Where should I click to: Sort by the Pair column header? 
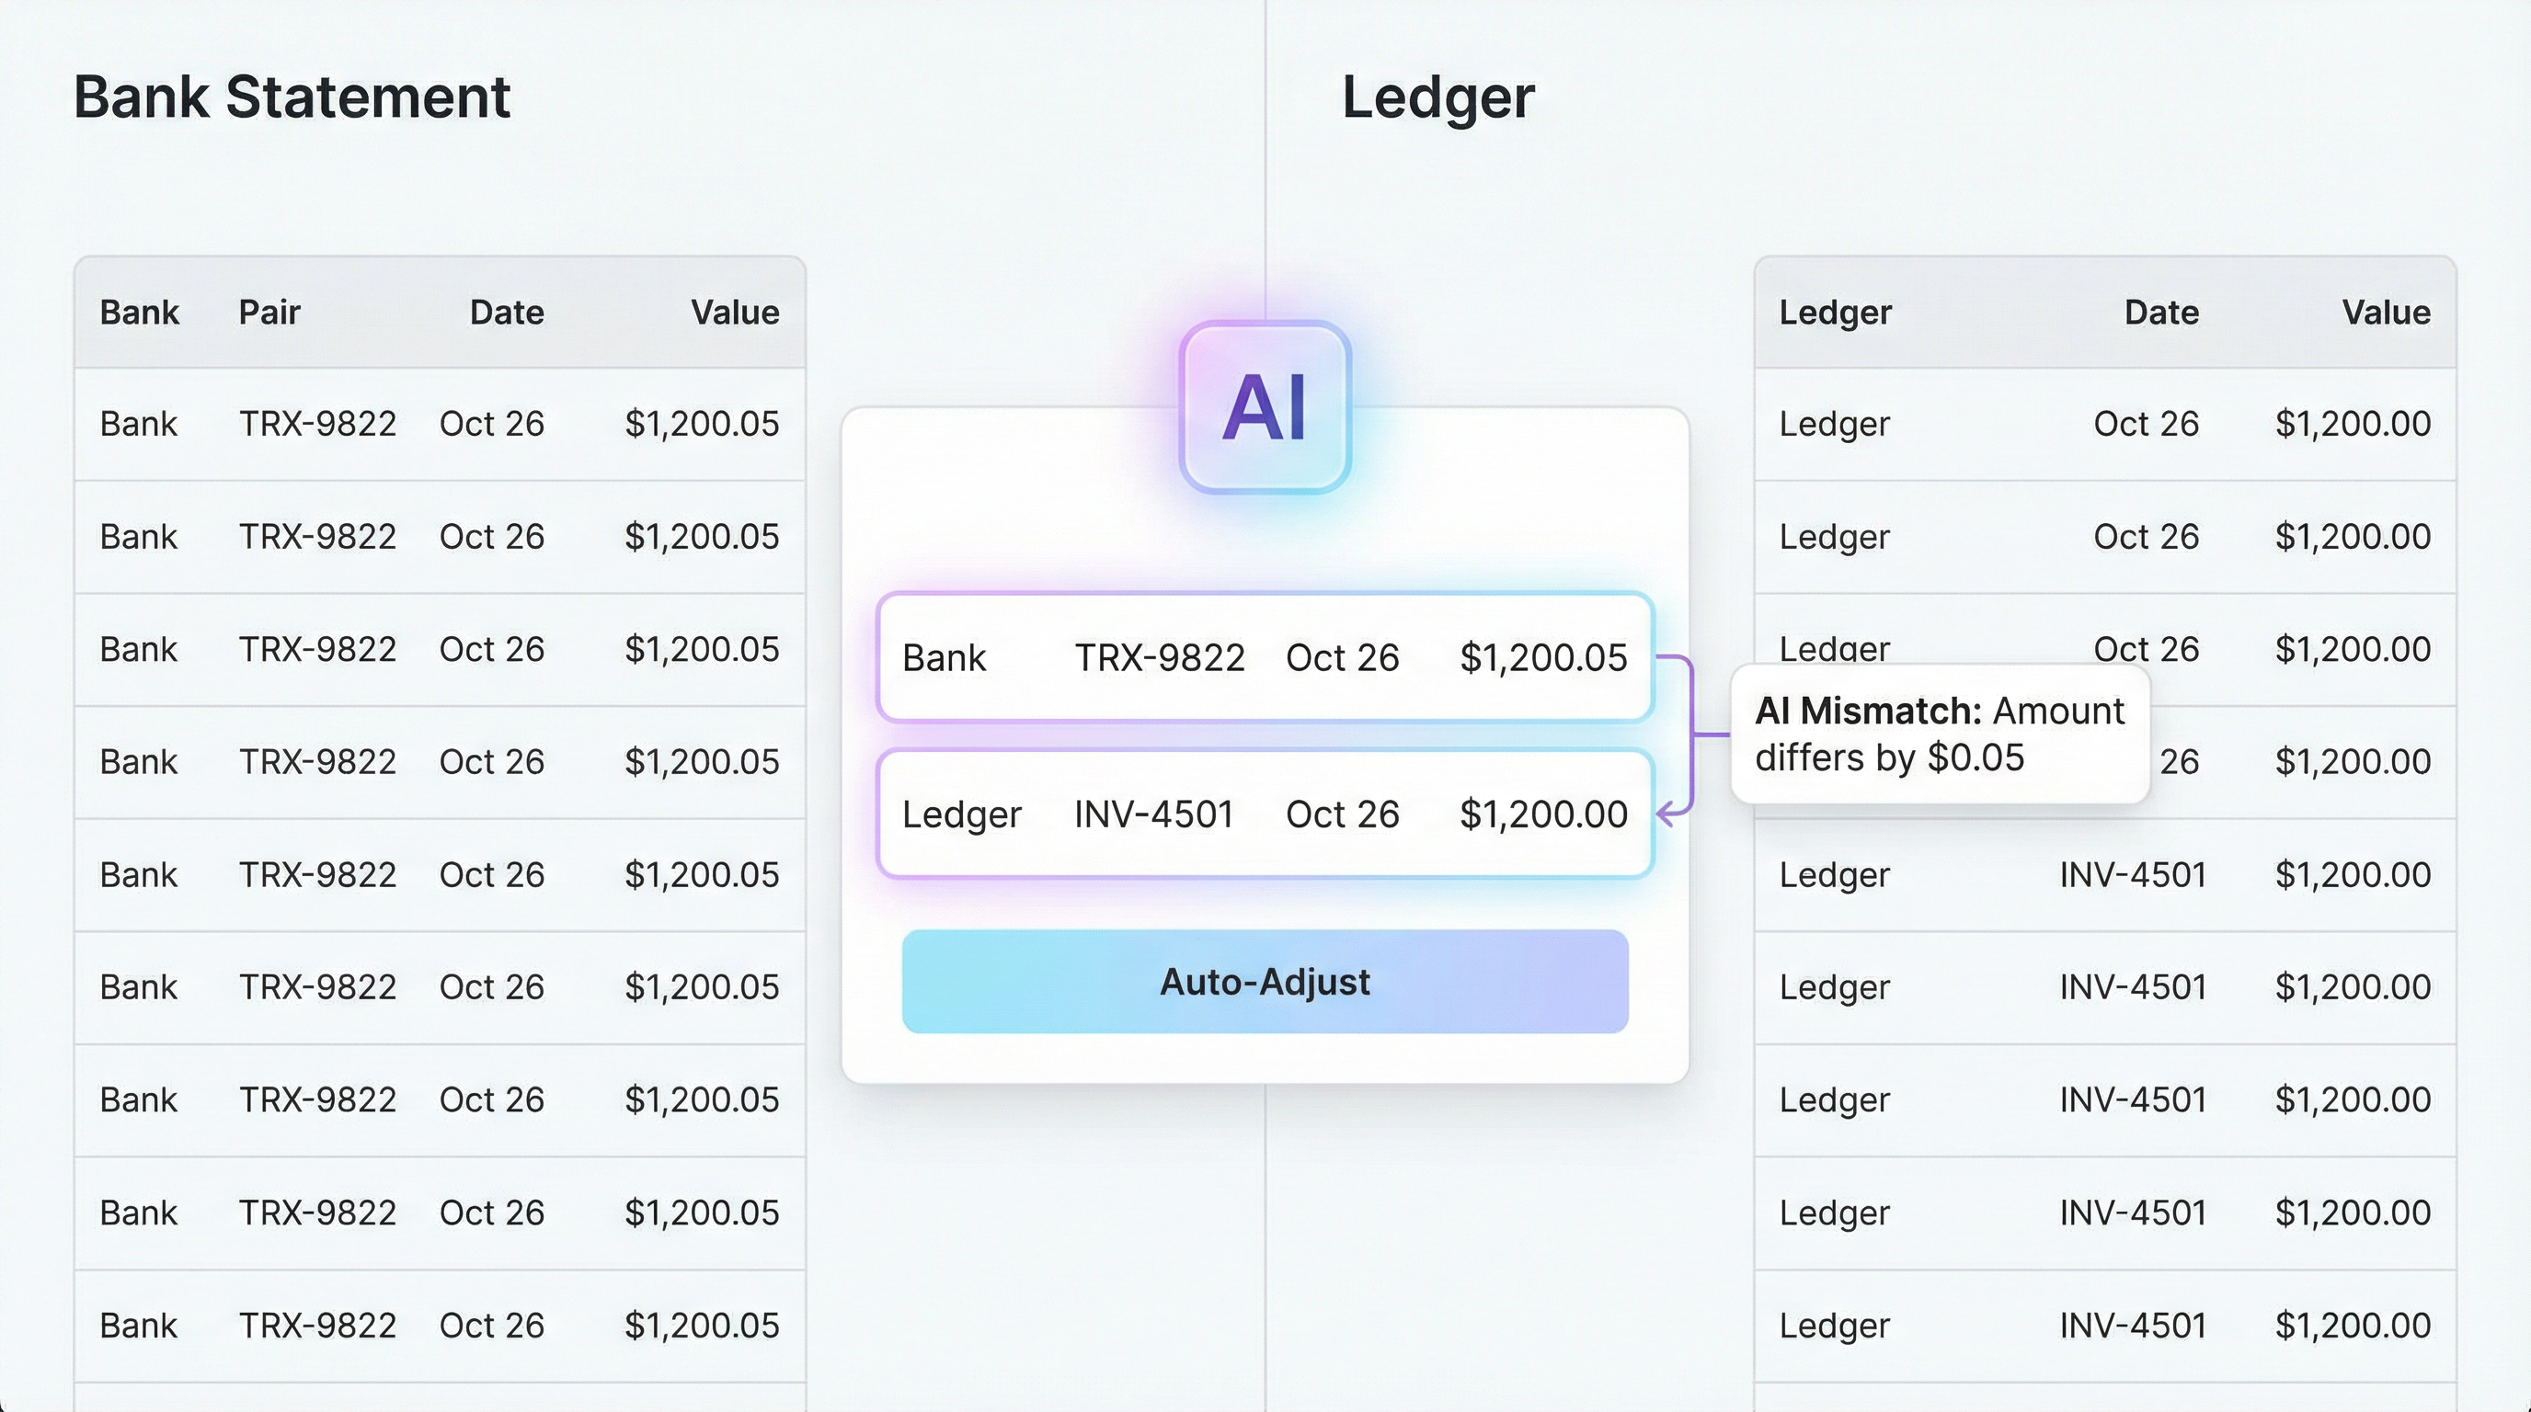pos(269,313)
